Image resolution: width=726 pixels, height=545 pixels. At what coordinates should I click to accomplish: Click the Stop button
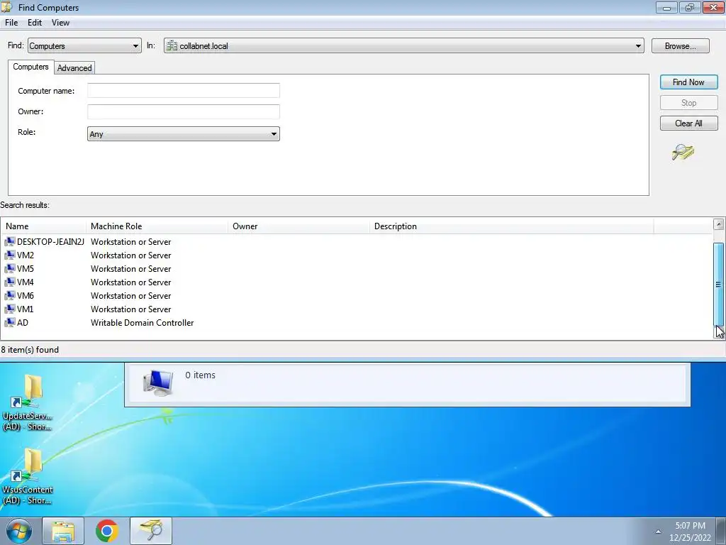(x=688, y=103)
